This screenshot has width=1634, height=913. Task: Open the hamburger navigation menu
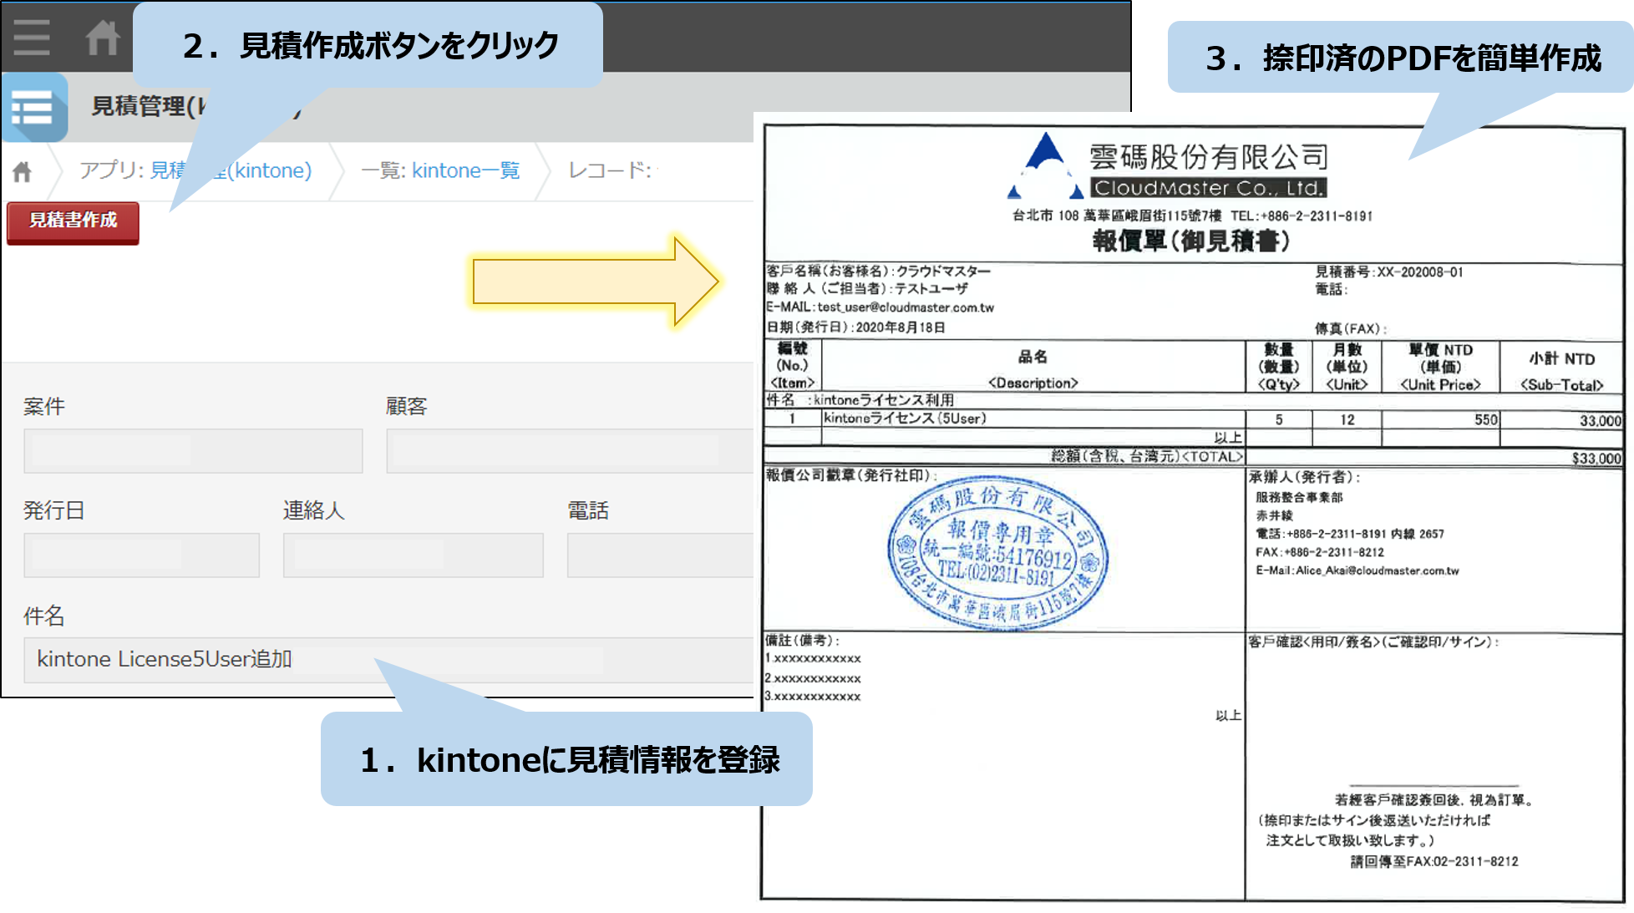(x=31, y=37)
